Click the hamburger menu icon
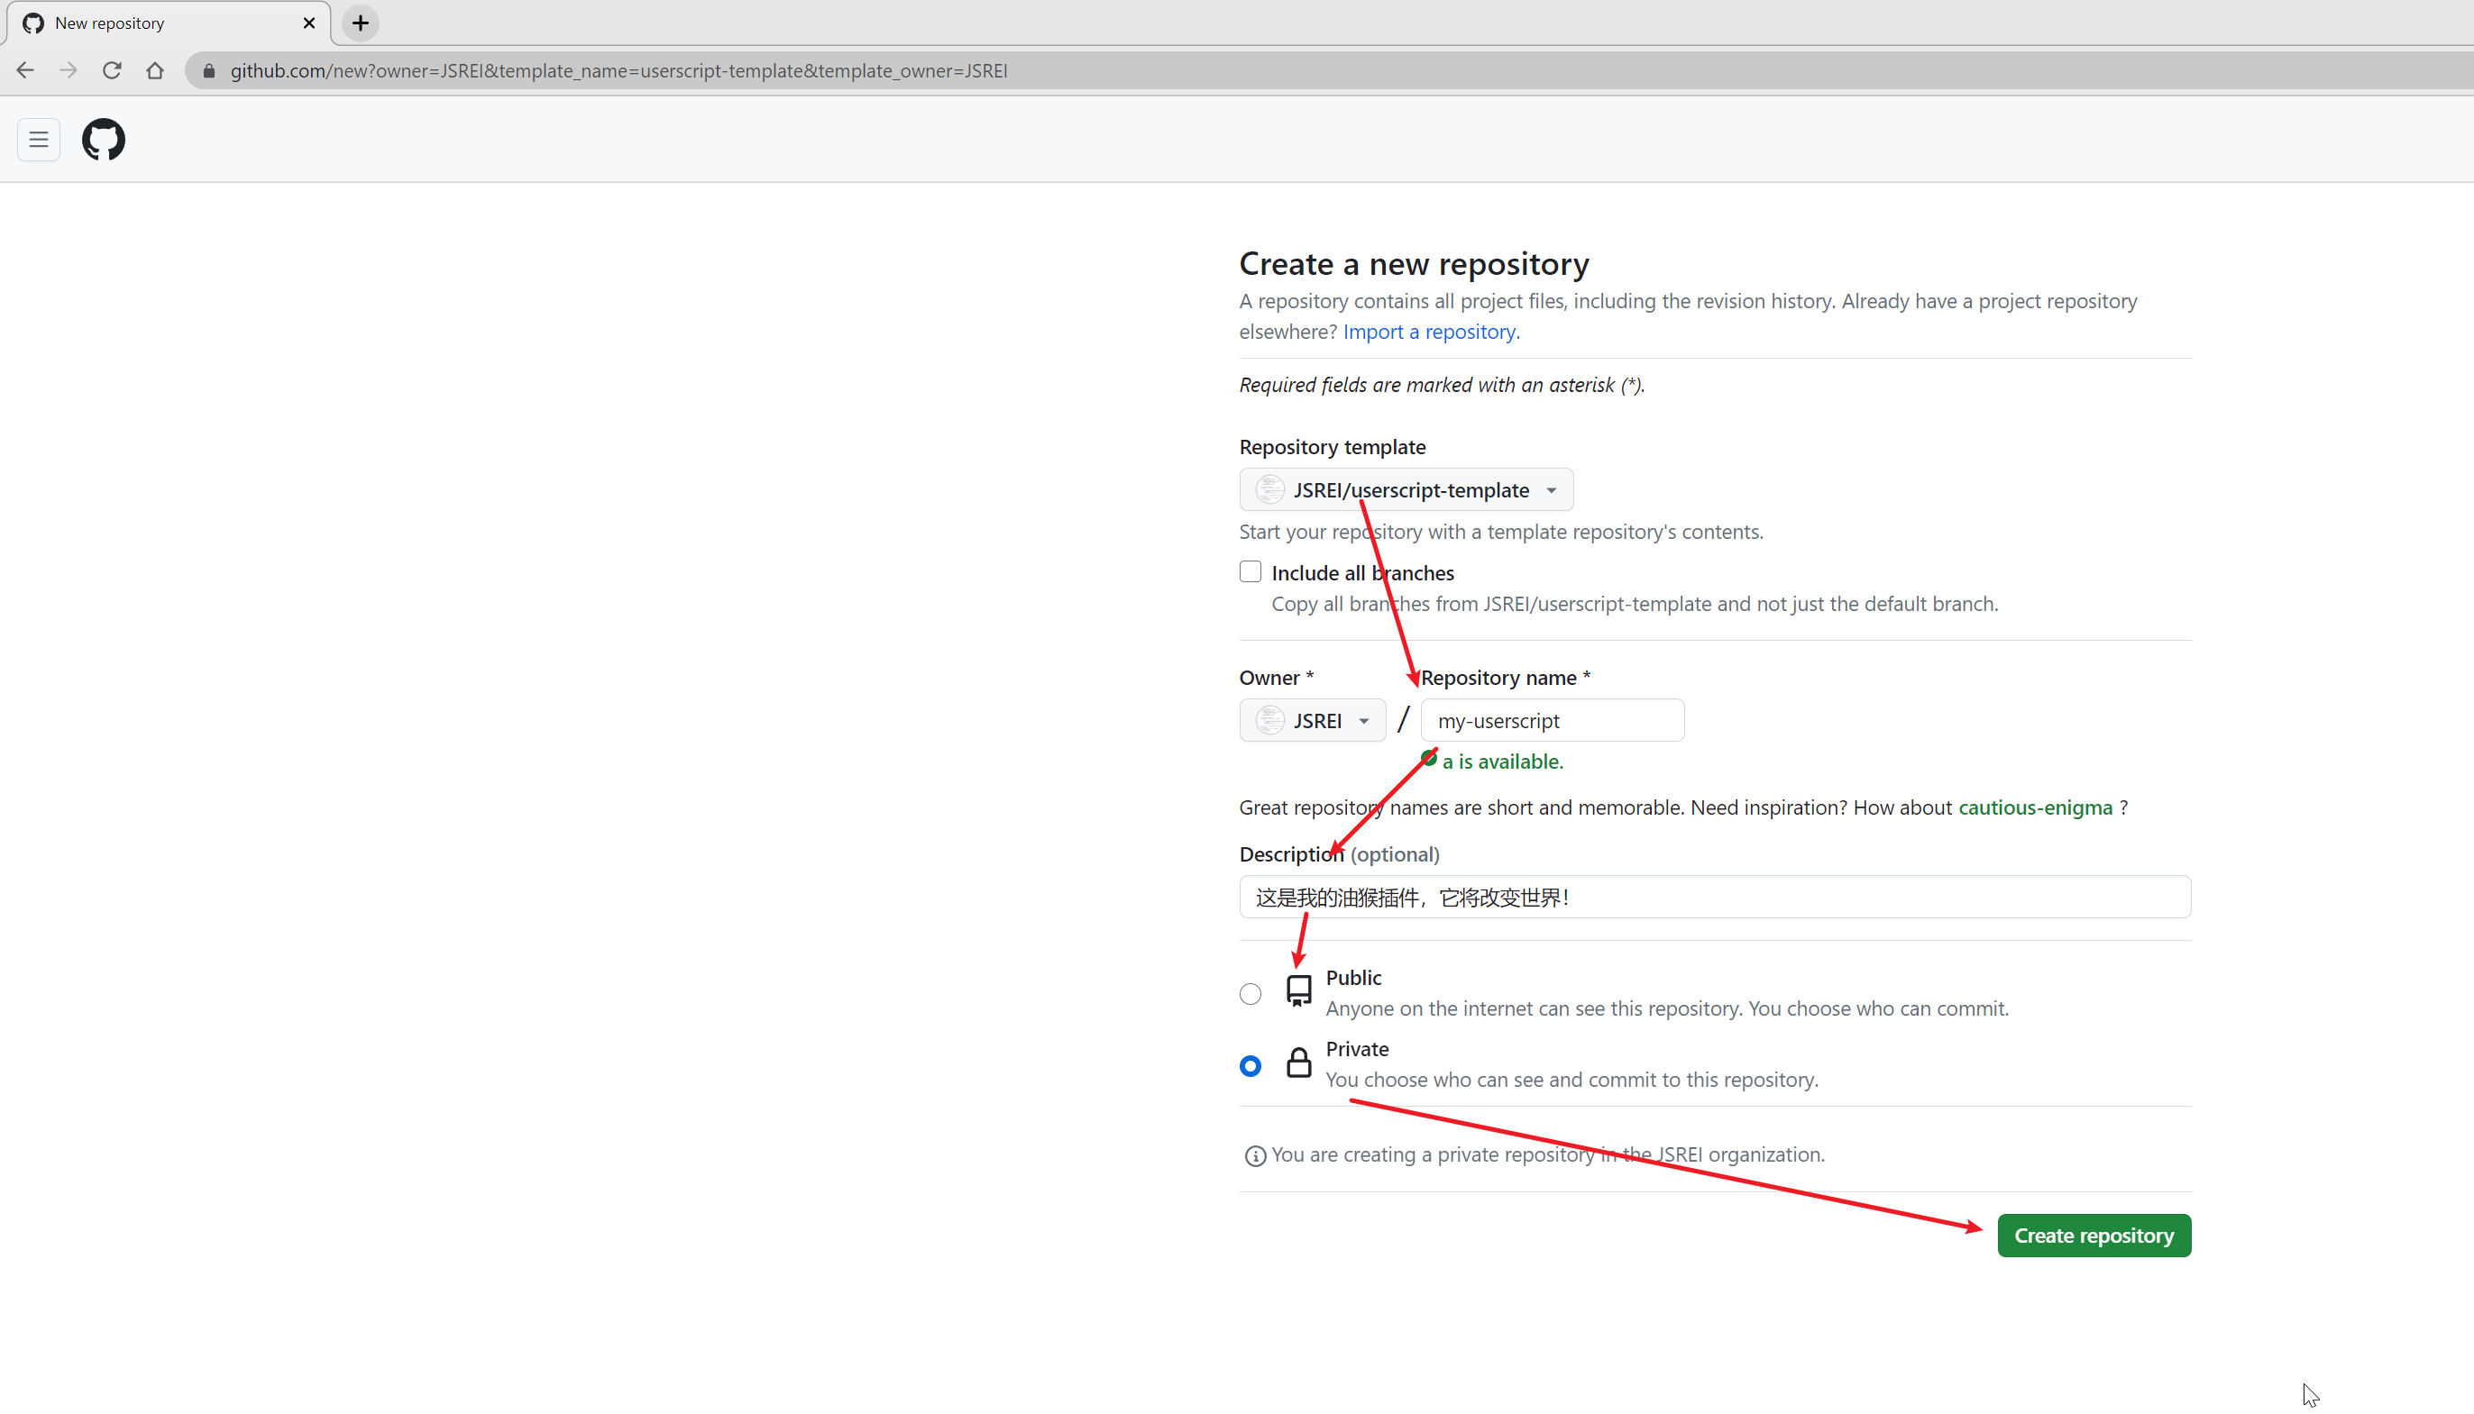 click(39, 139)
